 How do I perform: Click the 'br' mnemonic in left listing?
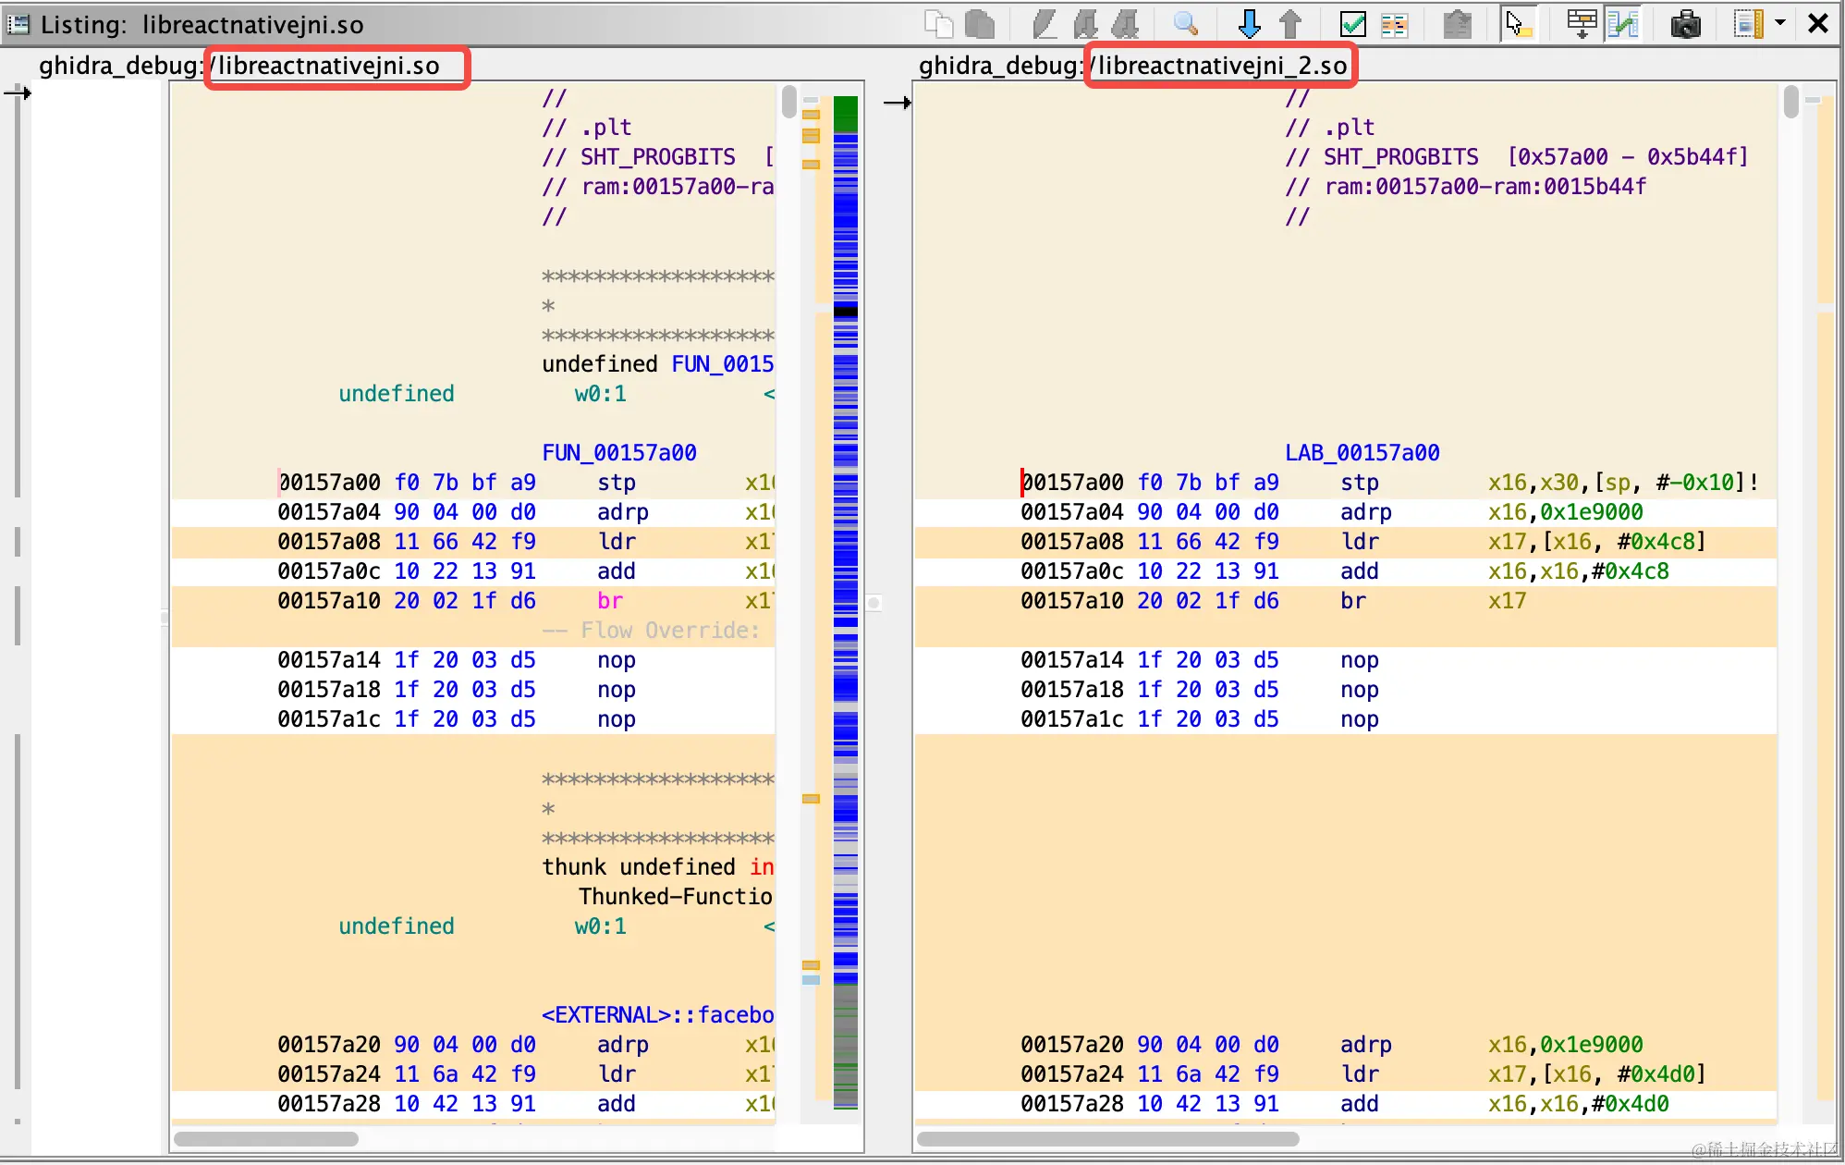(x=610, y=601)
